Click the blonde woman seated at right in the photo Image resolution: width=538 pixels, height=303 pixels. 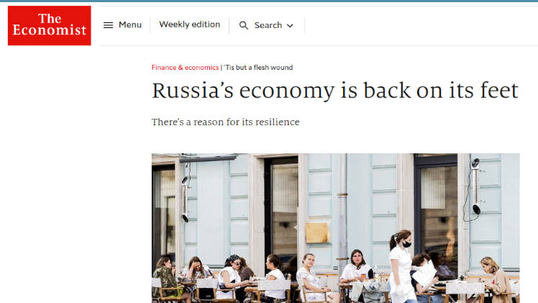[x=494, y=279]
